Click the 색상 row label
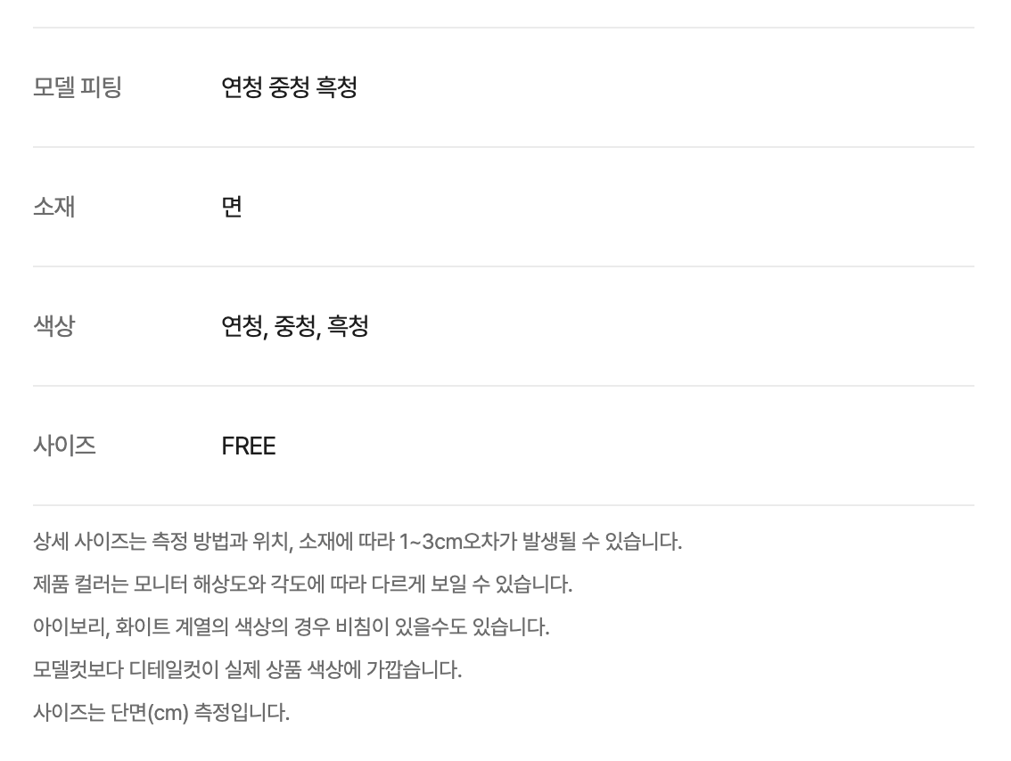The width and height of the screenshot is (1011, 761). point(54,326)
